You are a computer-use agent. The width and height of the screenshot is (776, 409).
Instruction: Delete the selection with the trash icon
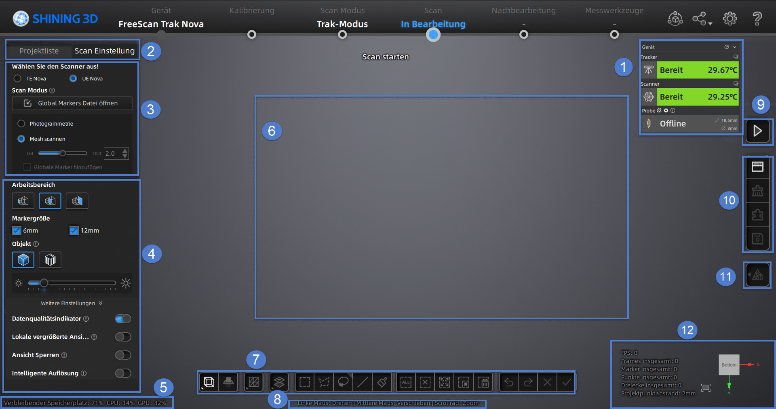(x=483, y=382)
